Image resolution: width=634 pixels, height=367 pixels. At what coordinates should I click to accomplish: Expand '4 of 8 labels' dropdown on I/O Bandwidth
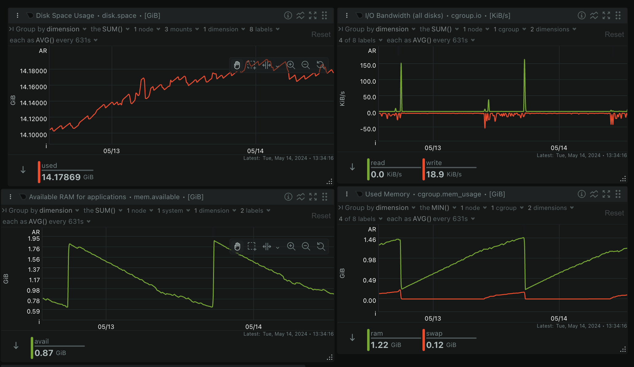point(360,40)
